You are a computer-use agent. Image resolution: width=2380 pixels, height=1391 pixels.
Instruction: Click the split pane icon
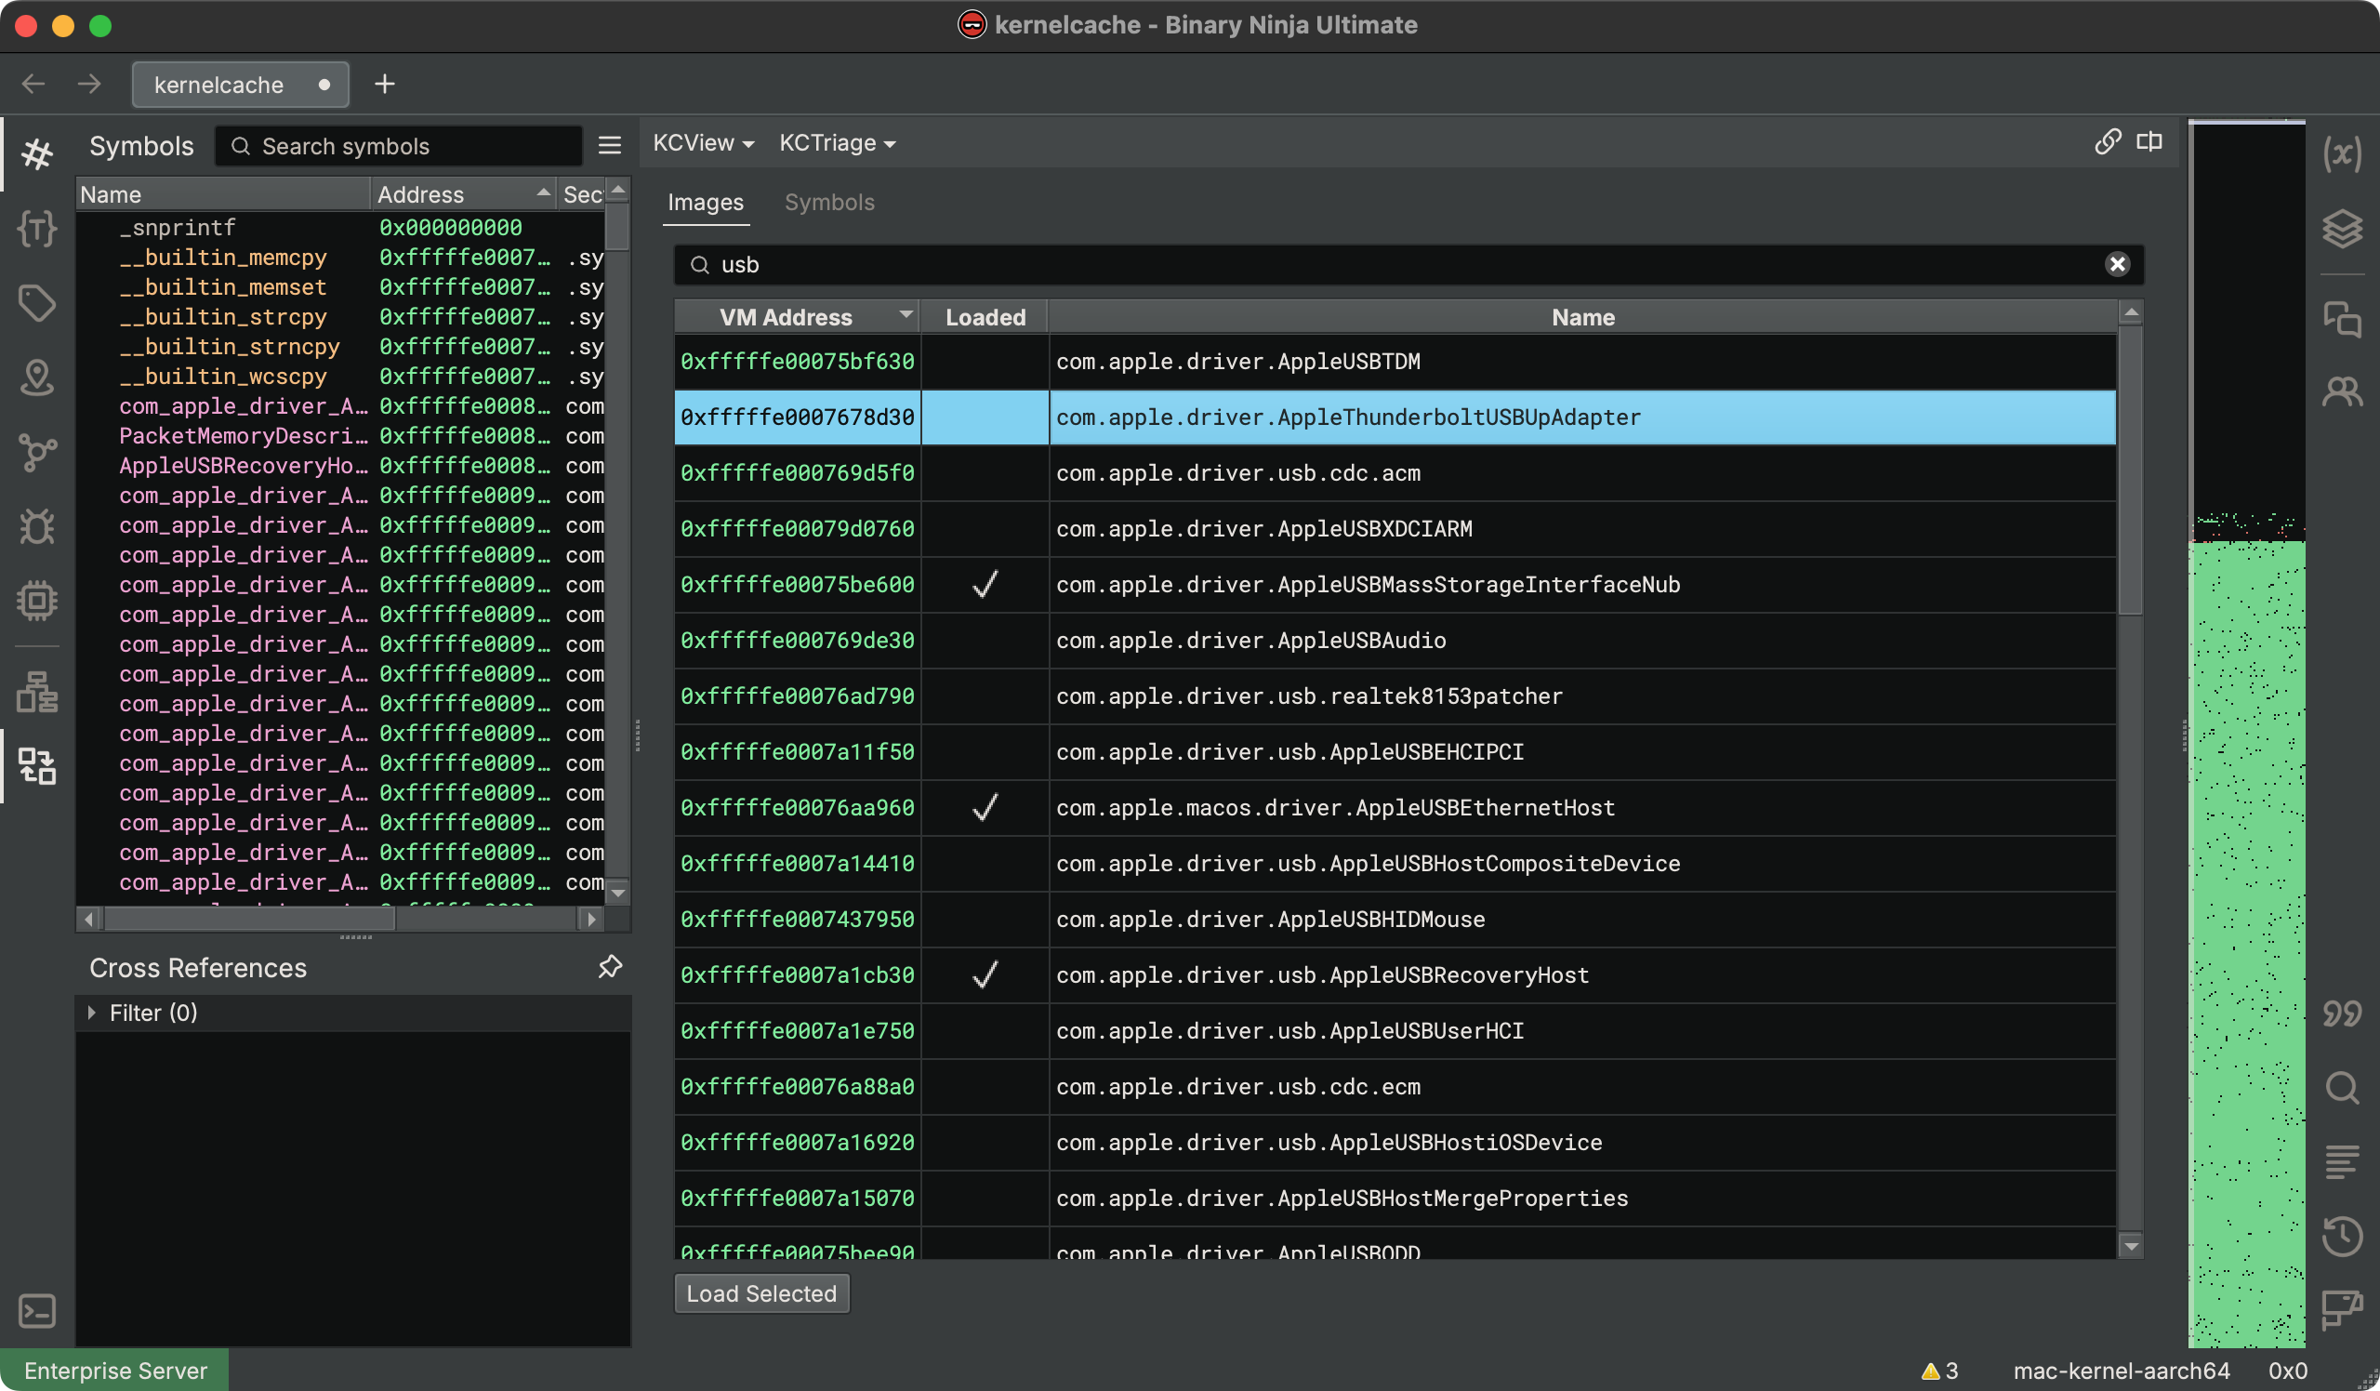click(2149, 141)
